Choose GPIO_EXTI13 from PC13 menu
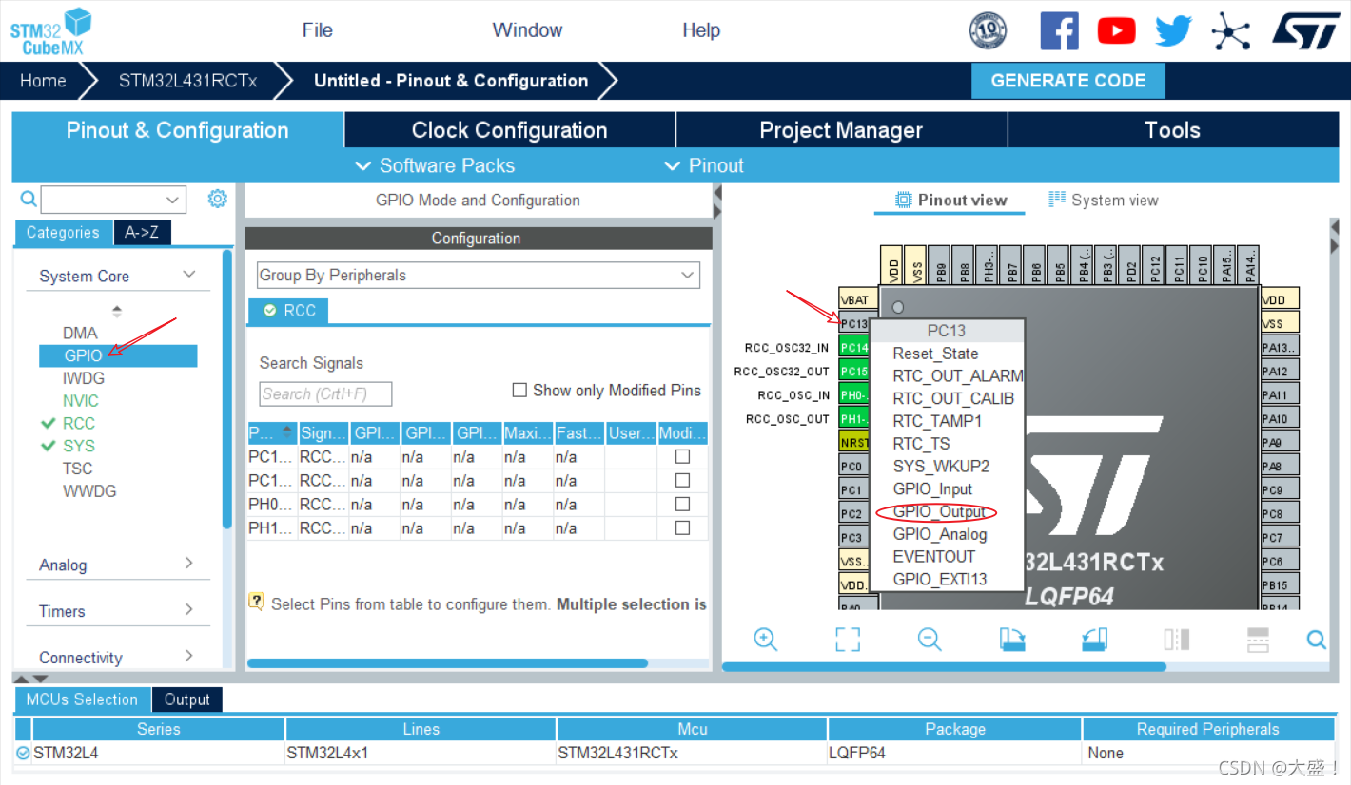Viewport: 1351px width, 785px height. coord(940,579)
